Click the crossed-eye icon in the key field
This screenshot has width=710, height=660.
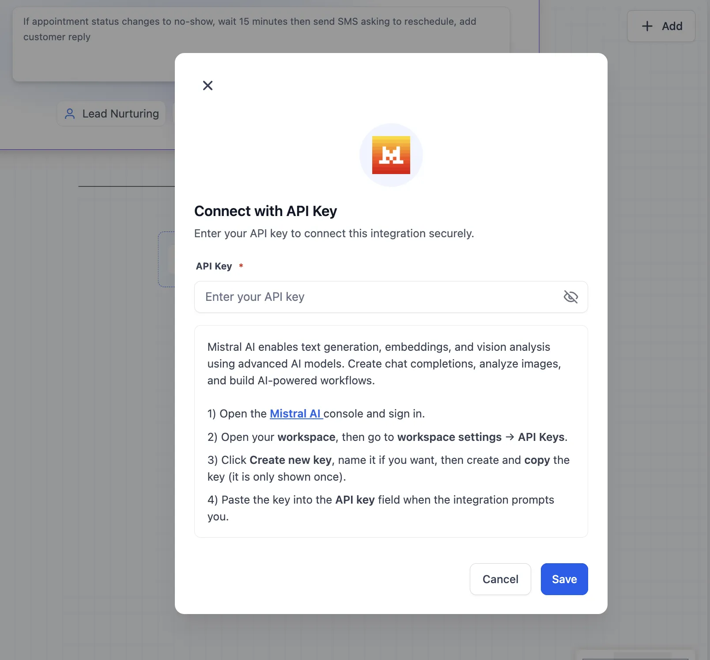(571, 297)
